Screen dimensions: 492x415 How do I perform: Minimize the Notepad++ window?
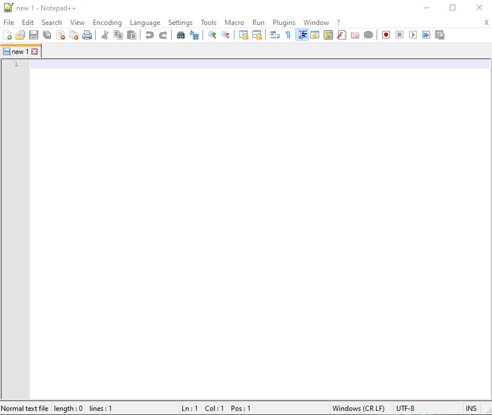tap(426, 8)
